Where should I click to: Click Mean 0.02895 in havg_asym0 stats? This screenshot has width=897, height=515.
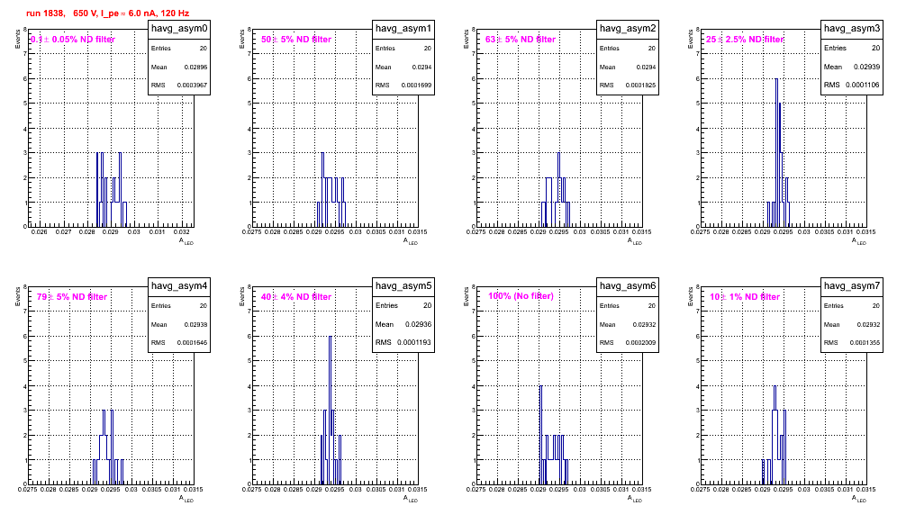tap(179, 67)
